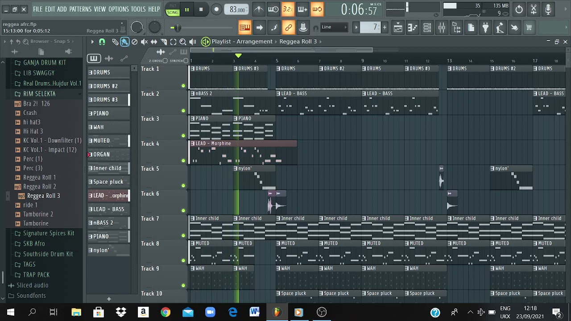
Task: Open the audio editor scissors icon
Action: pyautogui.click(x=534, y=9)
